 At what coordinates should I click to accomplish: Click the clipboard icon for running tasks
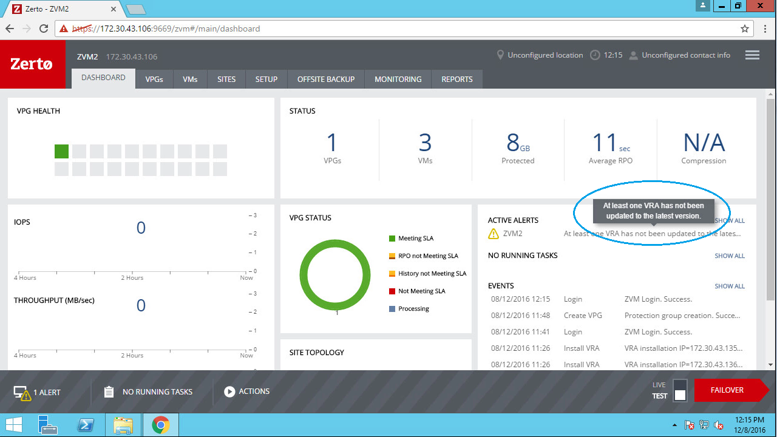[x=109, y=392]
